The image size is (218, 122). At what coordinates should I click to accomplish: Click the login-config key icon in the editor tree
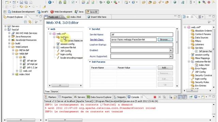pos(58,54)
